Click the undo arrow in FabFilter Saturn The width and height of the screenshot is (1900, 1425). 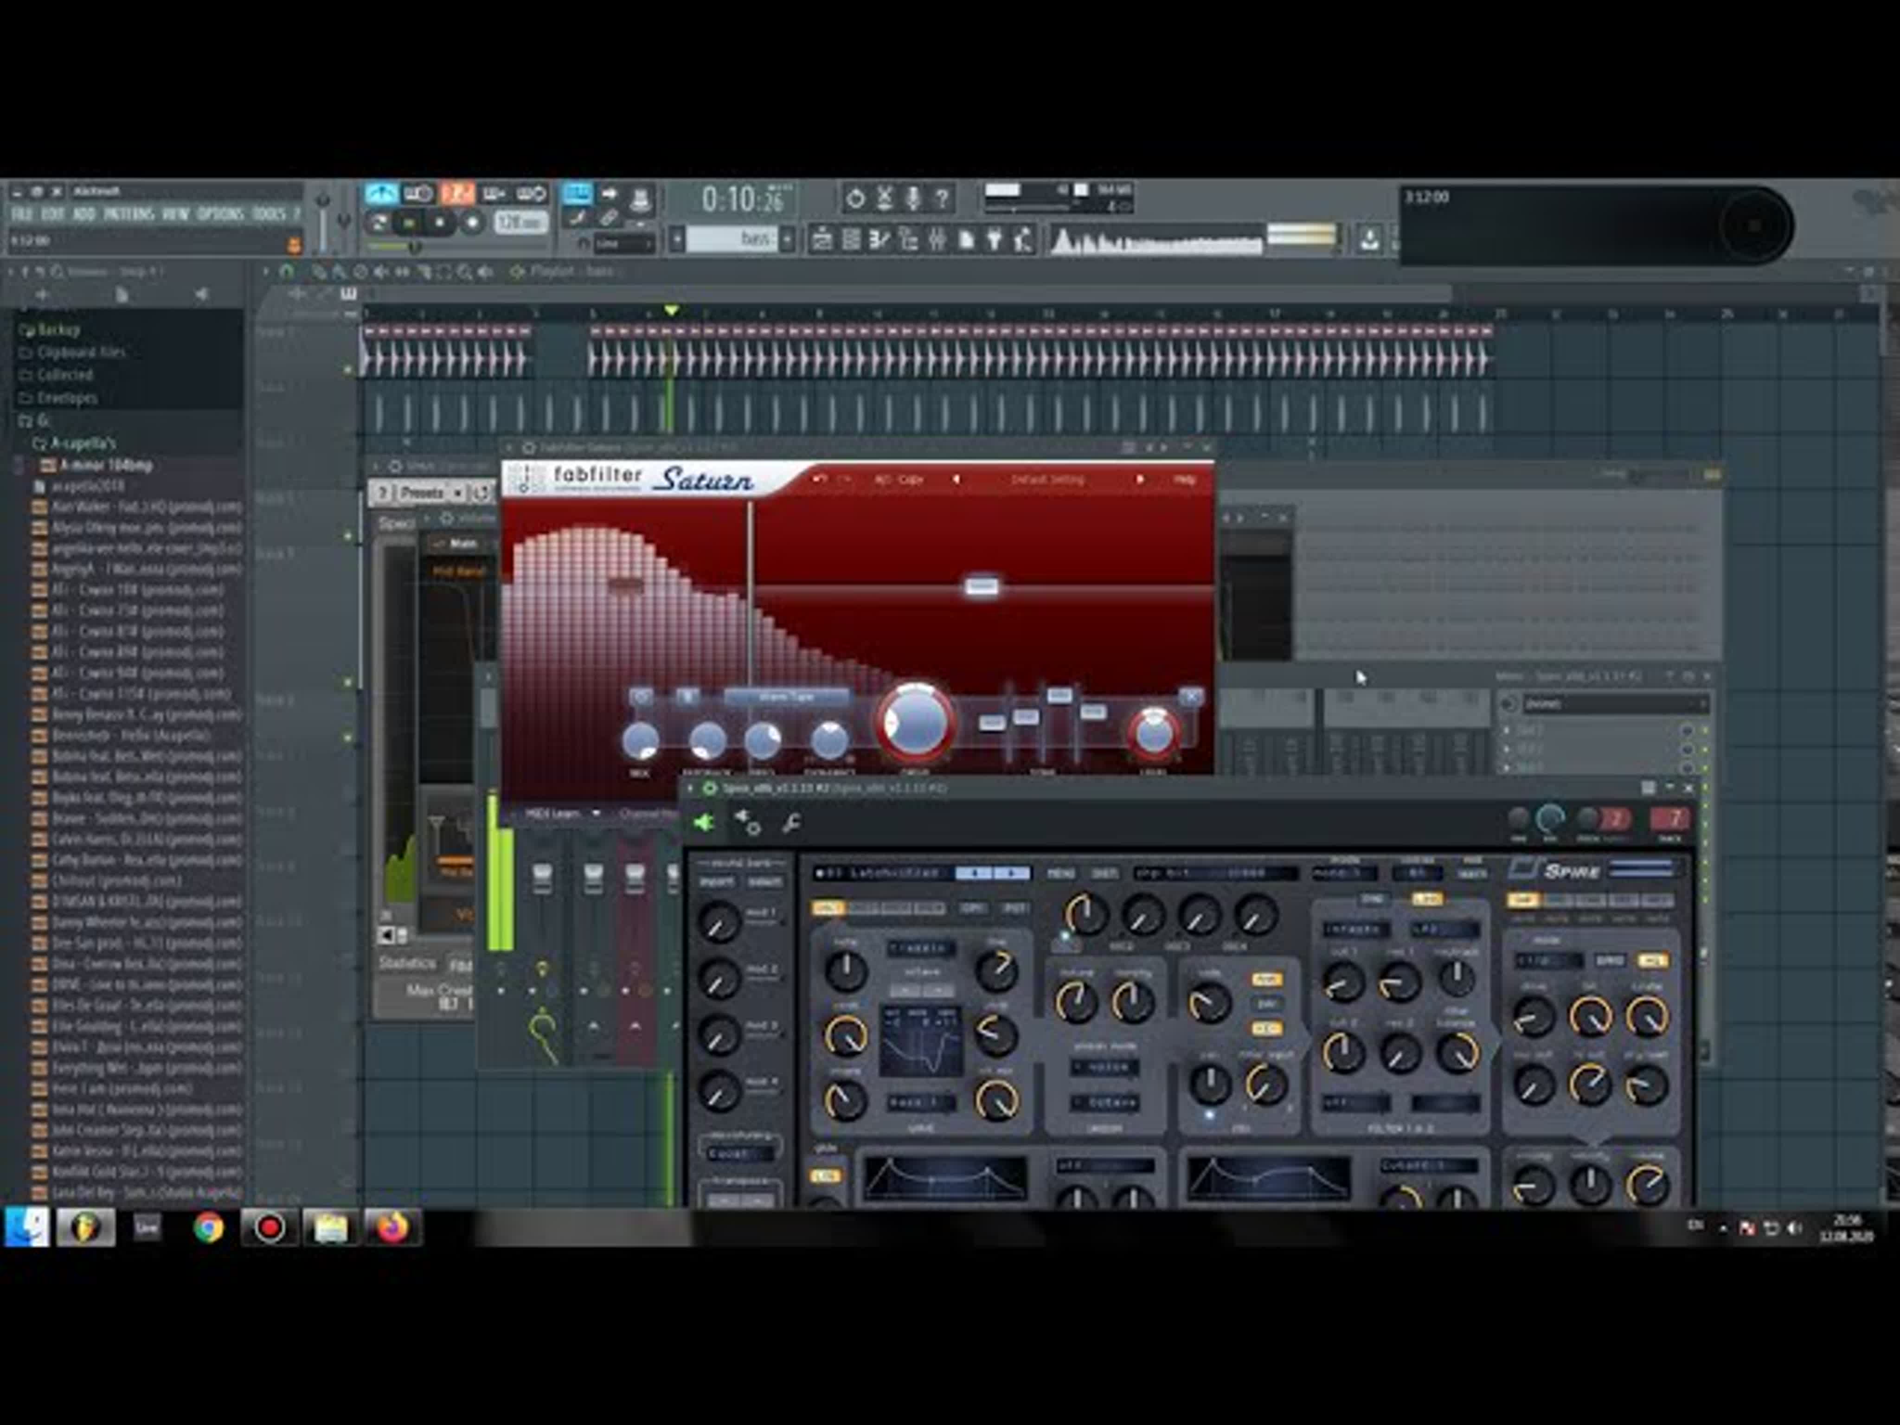[x=819, y=479]
